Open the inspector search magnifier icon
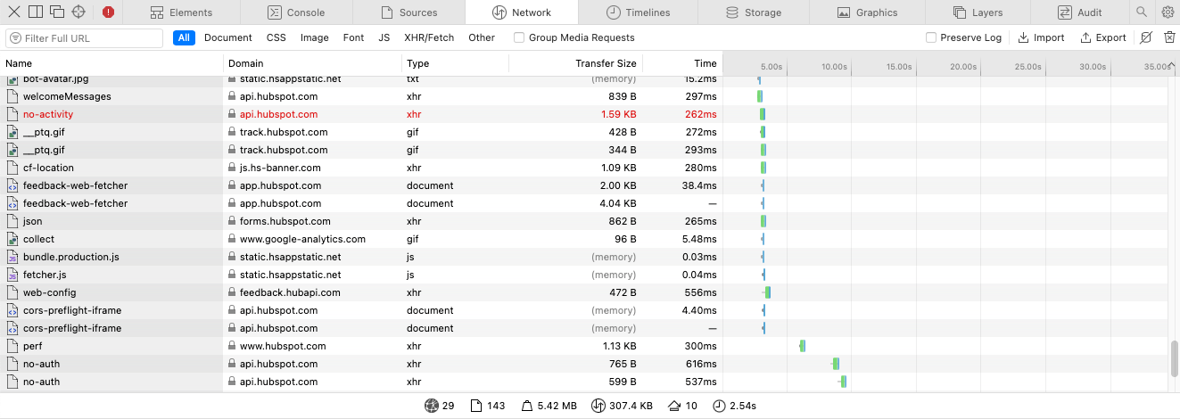1180x419 pixels. tap(1142, 12)
